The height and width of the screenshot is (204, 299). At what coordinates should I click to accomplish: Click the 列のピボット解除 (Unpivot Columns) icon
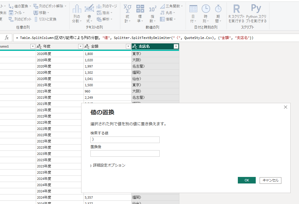36,6
